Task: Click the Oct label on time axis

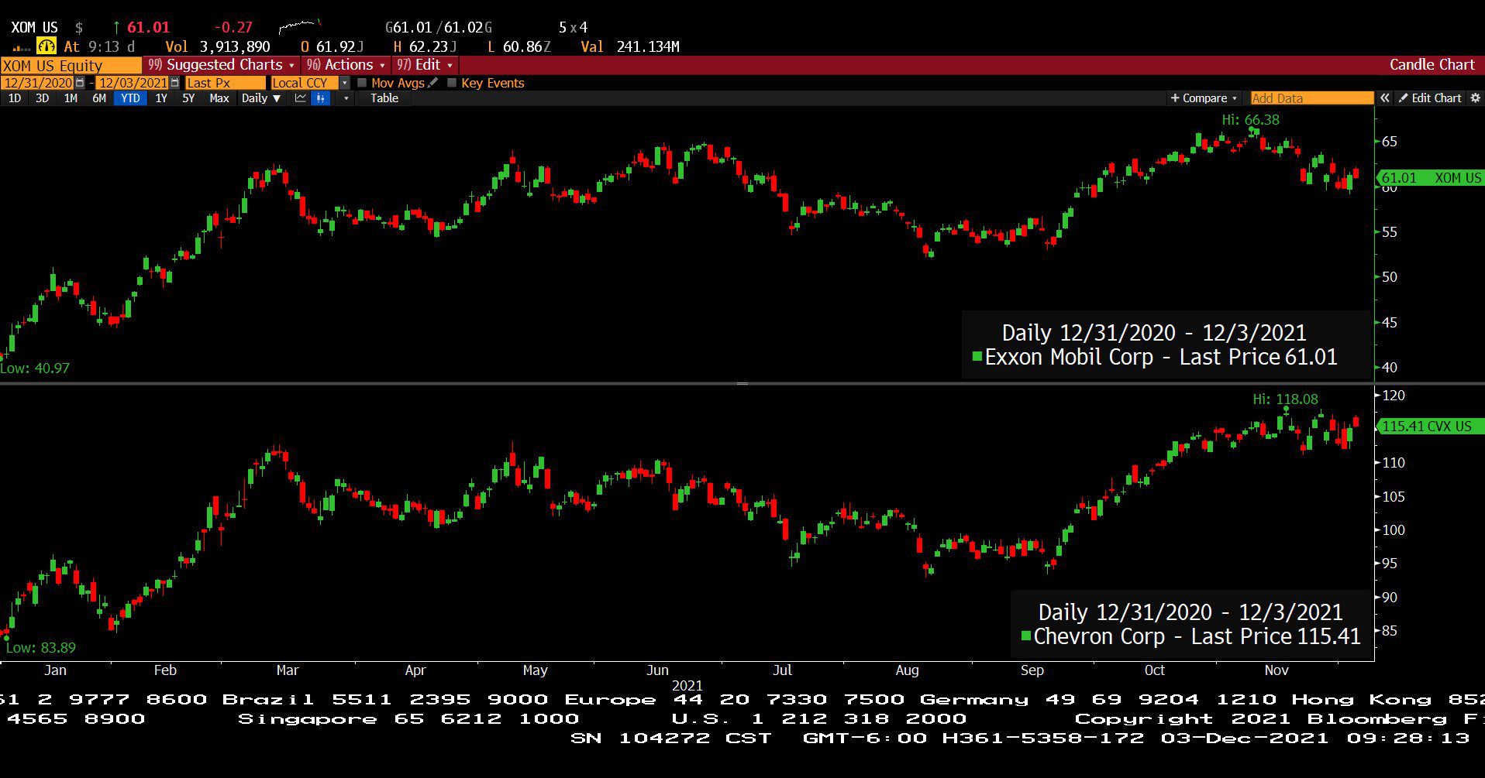Action: (x=1155, y=670)
